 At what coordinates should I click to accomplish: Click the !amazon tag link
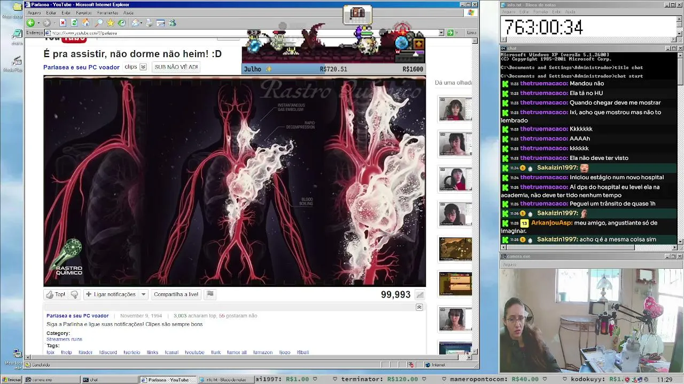[x=262, y=352]
